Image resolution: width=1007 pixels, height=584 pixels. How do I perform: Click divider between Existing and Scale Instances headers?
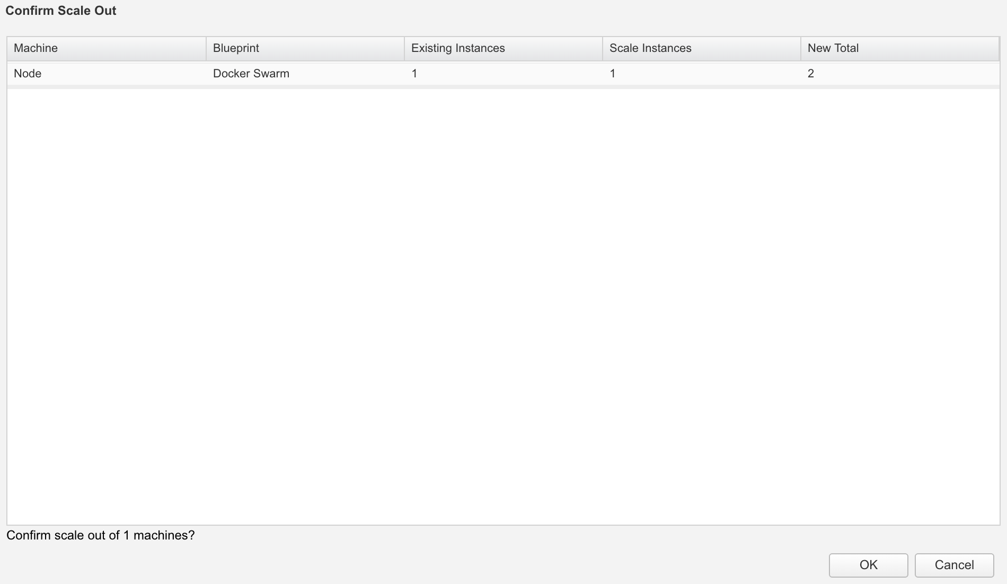[603, 48]
